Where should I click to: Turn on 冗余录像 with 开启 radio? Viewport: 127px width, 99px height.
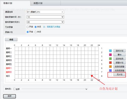coord(28,27)
